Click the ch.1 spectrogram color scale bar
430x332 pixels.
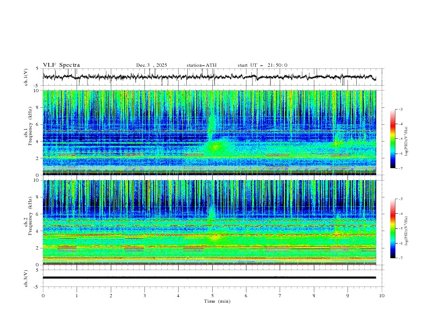(x=393, y=139)
